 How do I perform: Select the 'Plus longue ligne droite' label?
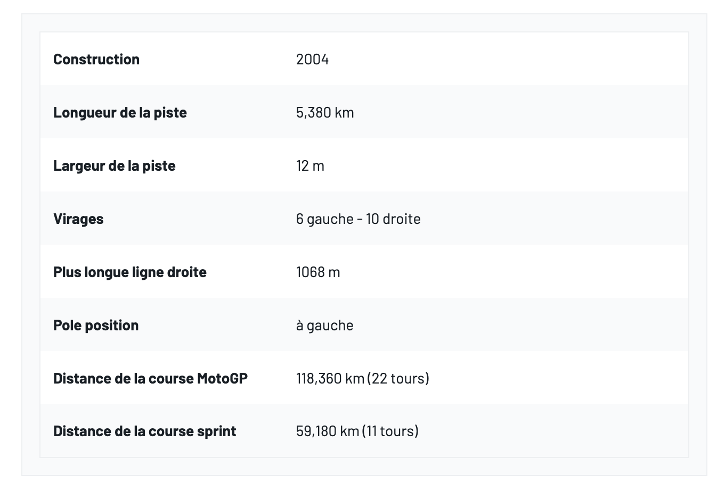point(129,272)
